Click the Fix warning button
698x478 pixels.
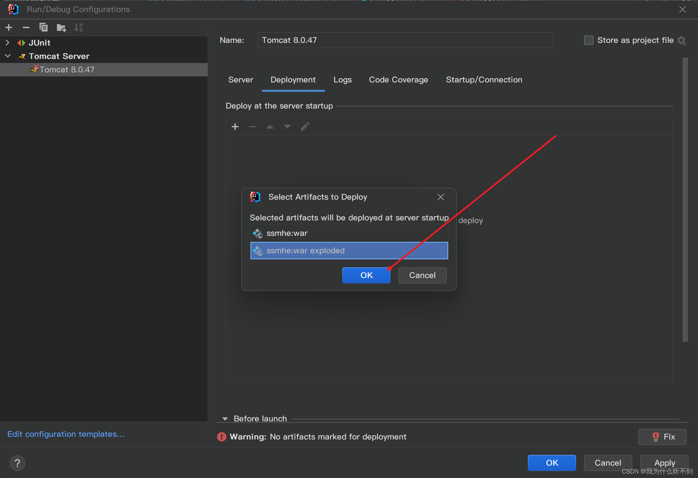click(x=662, y=437)
